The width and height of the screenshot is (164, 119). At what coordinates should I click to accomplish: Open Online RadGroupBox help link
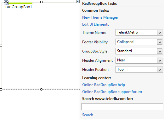pos(104,85)
